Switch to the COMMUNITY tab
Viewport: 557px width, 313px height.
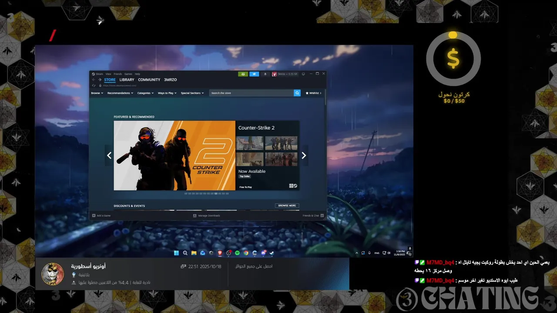click(x=149, y=80)
